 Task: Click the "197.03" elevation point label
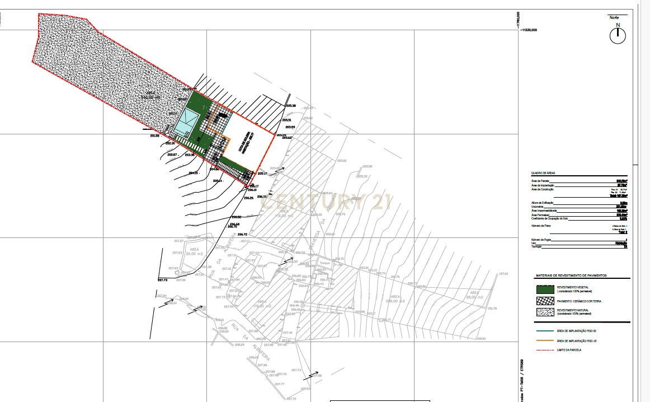pos(503,274)
